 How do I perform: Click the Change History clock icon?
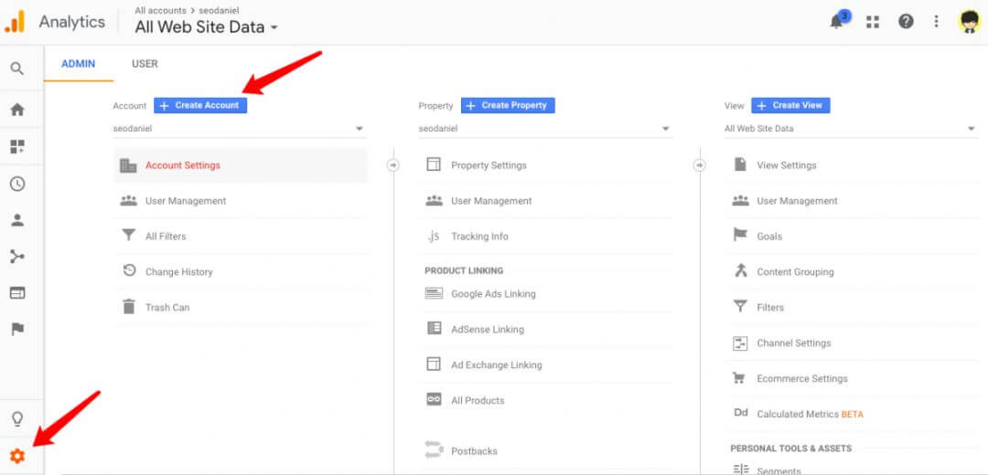(129, 271)
